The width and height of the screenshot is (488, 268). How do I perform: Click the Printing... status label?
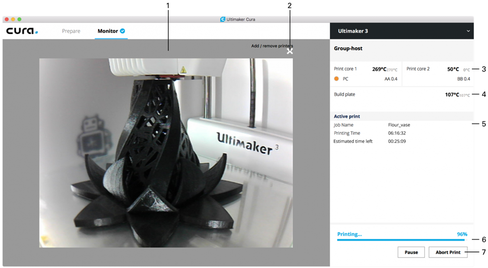tap(349, 234)
